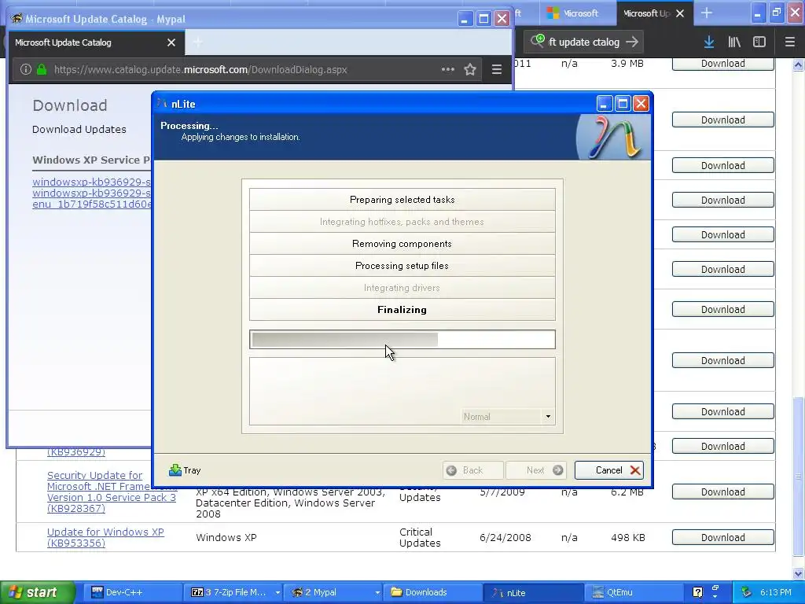The height and width of the screenshot is (604, 805).
Task: Click the nLite finalizing progress bar
Action: click(x=402, y=340)
